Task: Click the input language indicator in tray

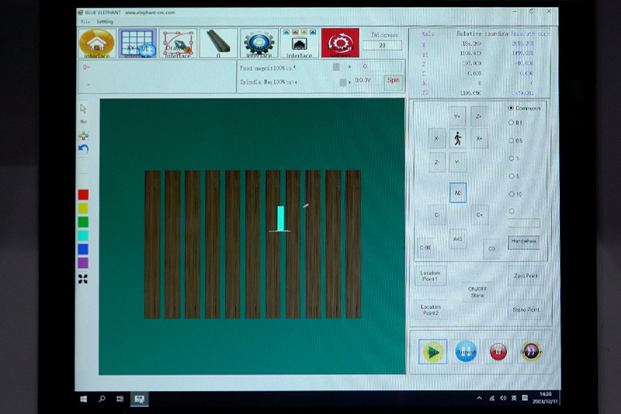Action: click(514, 398)
